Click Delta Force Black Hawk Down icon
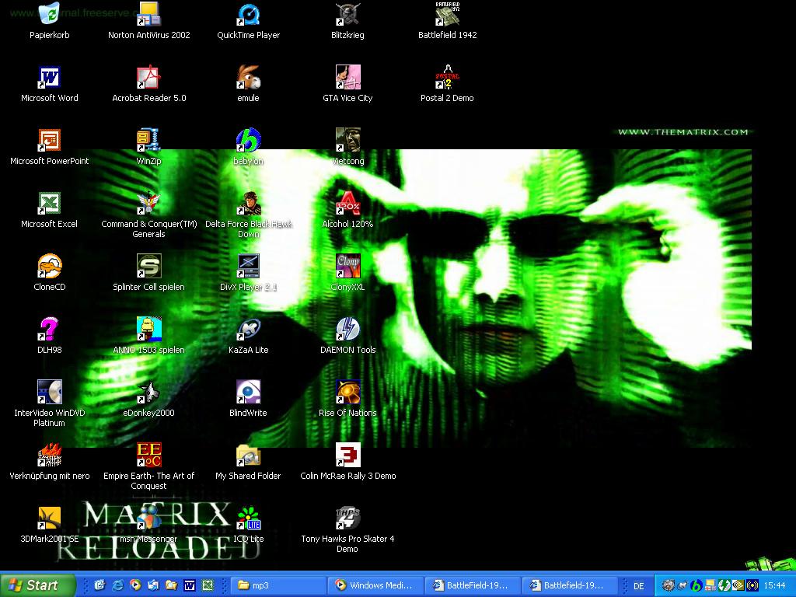 point(248,203)
